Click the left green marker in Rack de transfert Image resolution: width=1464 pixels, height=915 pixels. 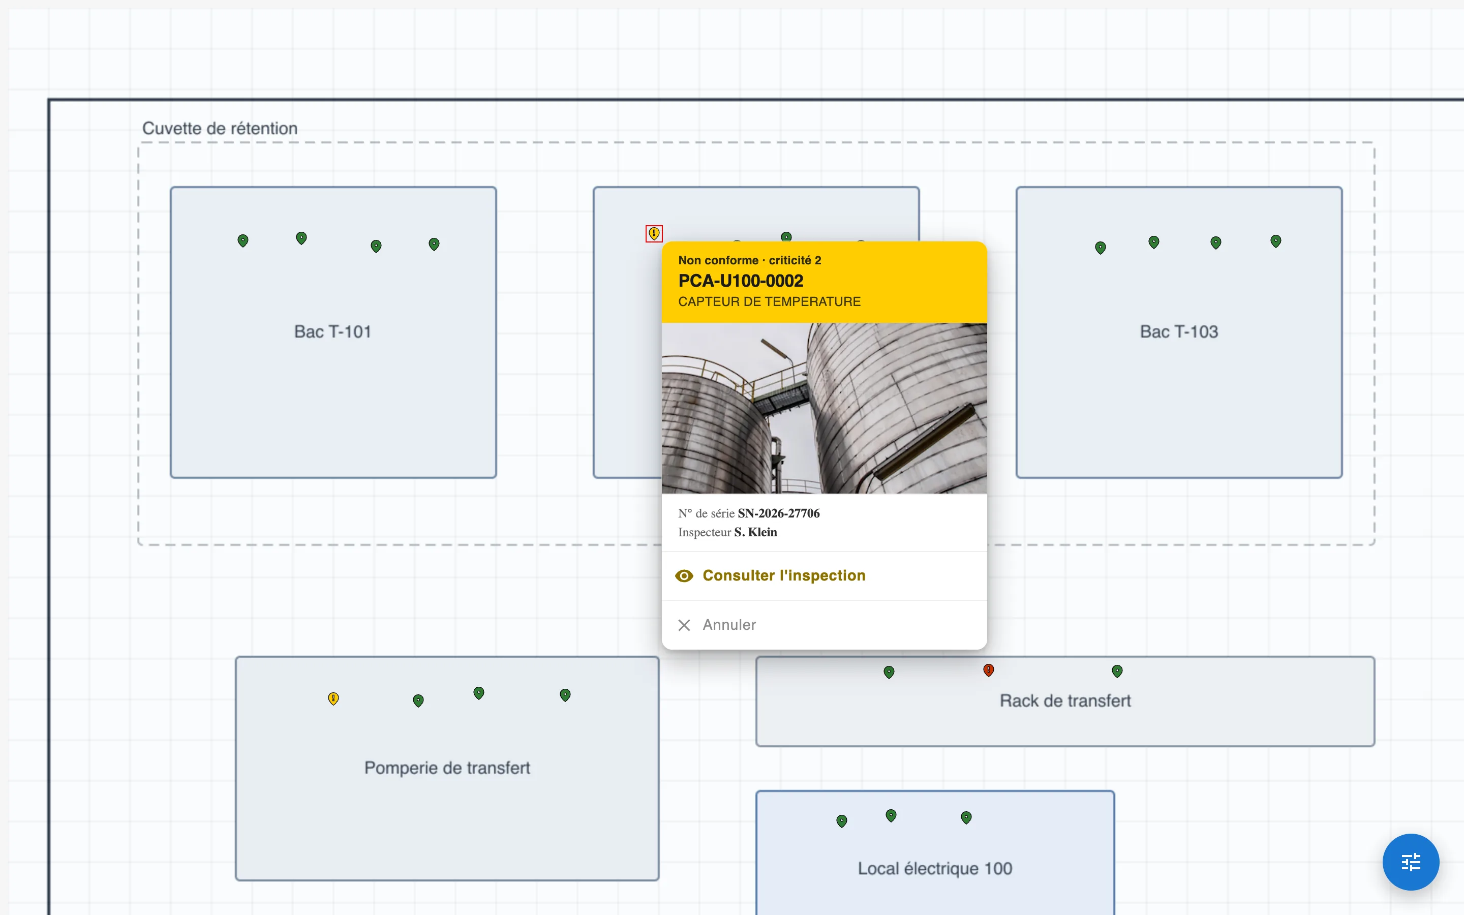pyautogui.click(x=889, y=672)
